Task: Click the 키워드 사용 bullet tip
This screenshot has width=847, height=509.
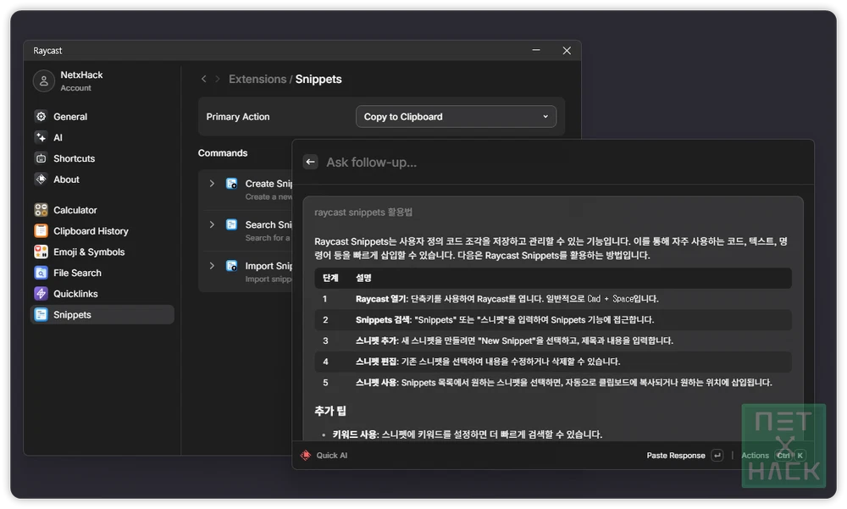Action: [x=468, y=434]
